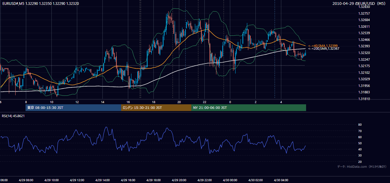Click the 200 SMA 1.32367 label
The width and height of the screenshot is (390, 183).
pyautogui.click(x=323, y=48)
